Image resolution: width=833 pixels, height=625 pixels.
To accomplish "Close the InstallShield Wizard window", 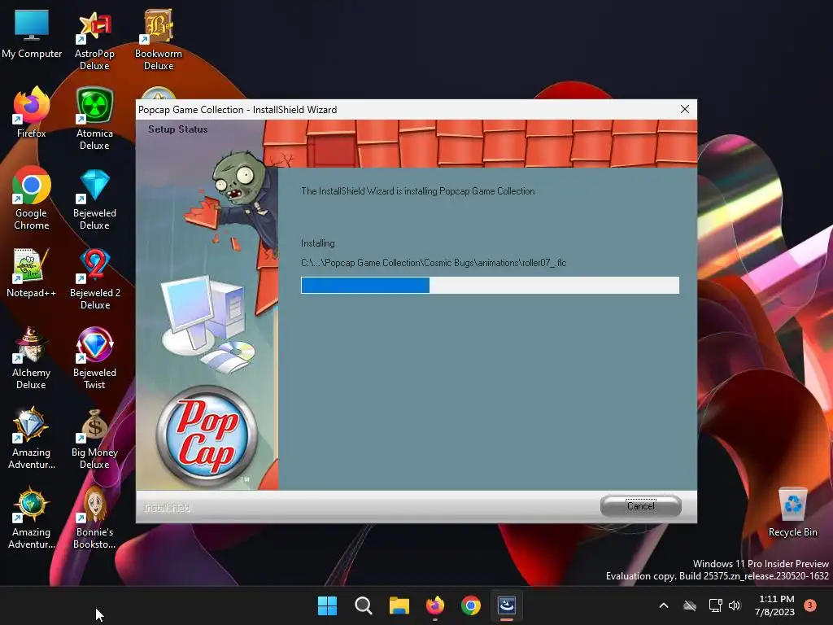I will [x=685, y=109].
